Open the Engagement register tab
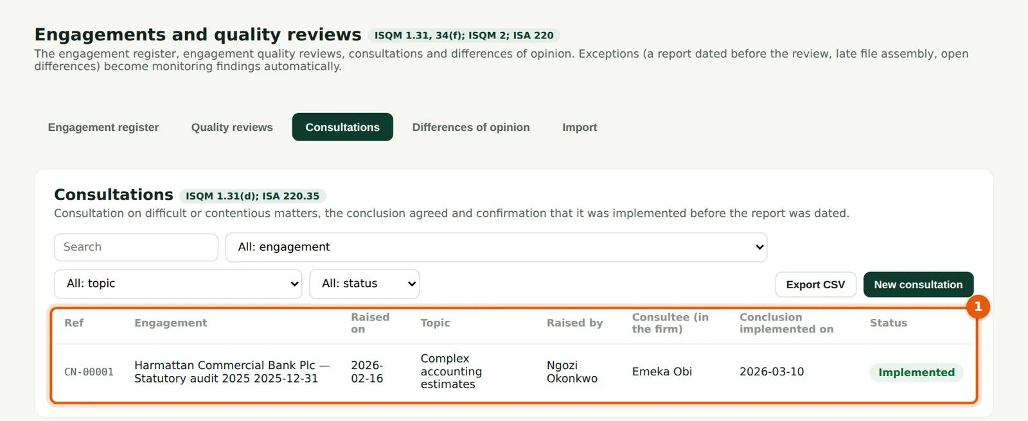This screenshot has height=421, width=1028. [103, 127]
